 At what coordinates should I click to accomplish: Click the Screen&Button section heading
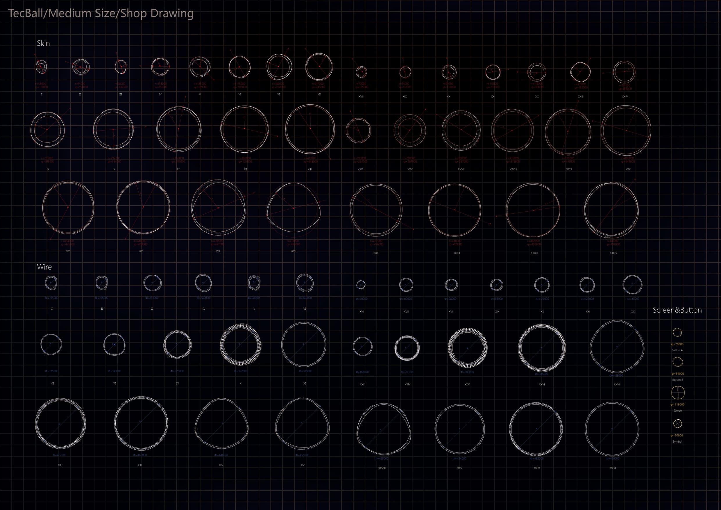click(x=677, y=310)
